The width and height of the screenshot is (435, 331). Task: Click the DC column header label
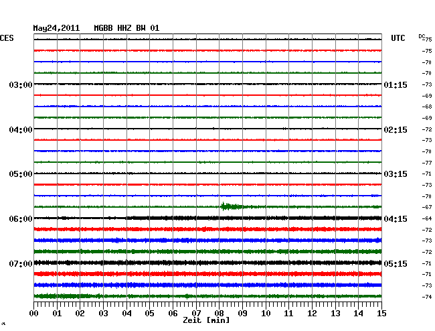[x=422, y=36]
